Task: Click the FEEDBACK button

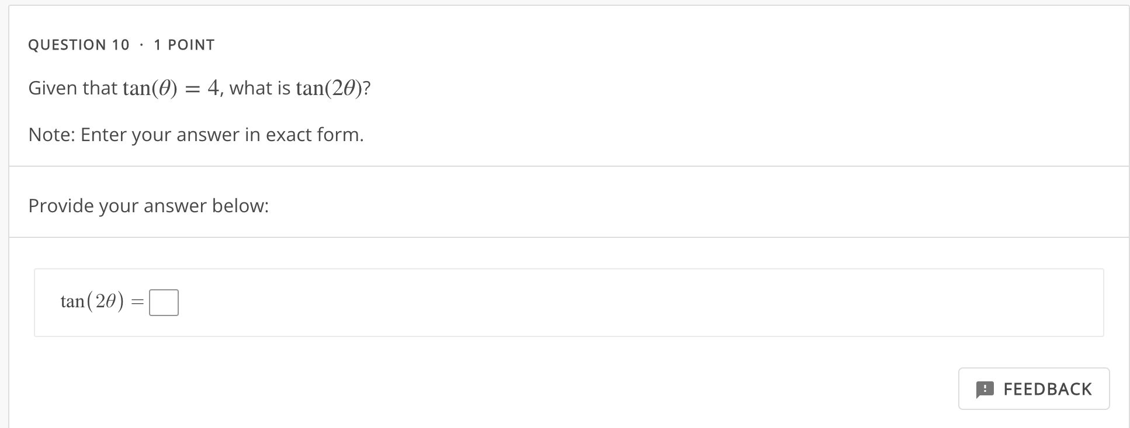Action: click(1033, 388)
